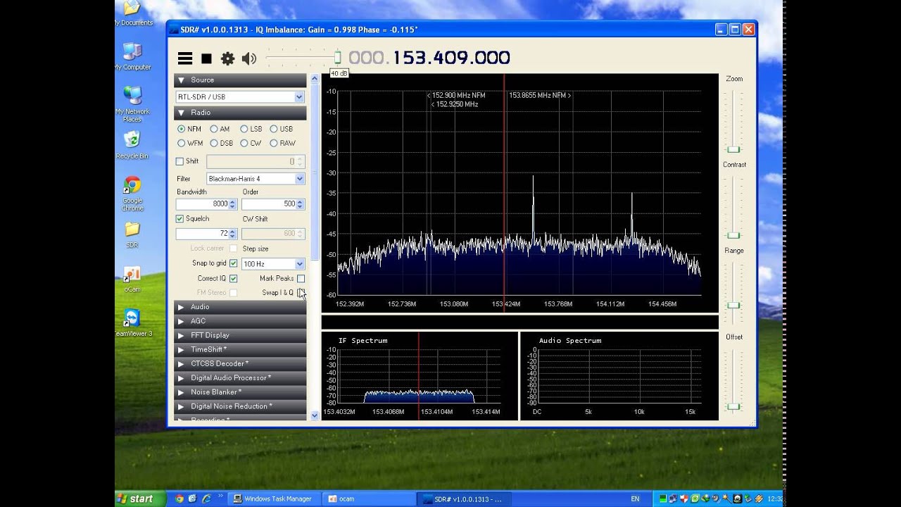
Task: Expand the AGC panel
Action: tap(240, 321)
